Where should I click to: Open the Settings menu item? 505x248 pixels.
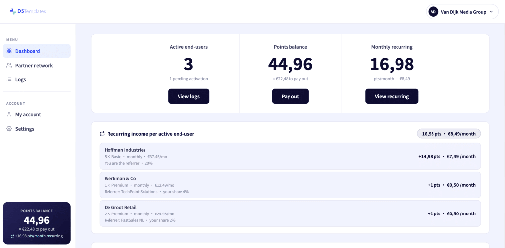coord(36,129)
